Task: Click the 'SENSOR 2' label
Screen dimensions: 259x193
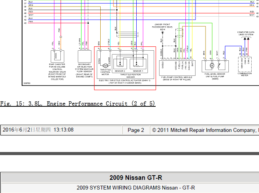Action: 120,71
